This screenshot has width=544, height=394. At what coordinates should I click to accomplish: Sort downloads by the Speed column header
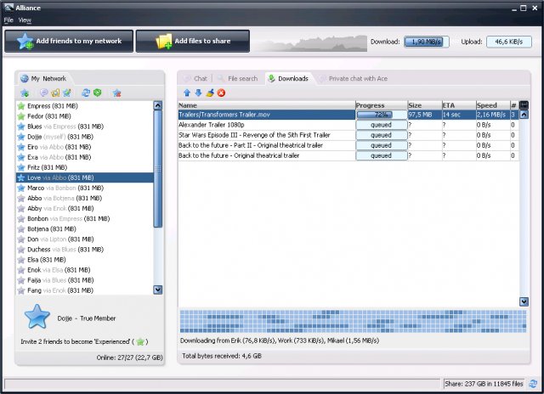coord(493,105)
